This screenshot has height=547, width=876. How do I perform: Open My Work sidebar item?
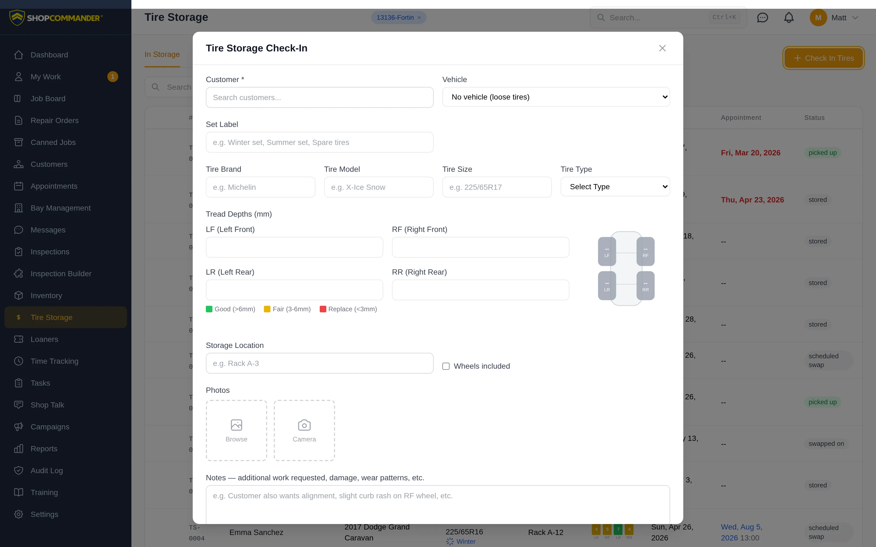[x=65, y=77]
